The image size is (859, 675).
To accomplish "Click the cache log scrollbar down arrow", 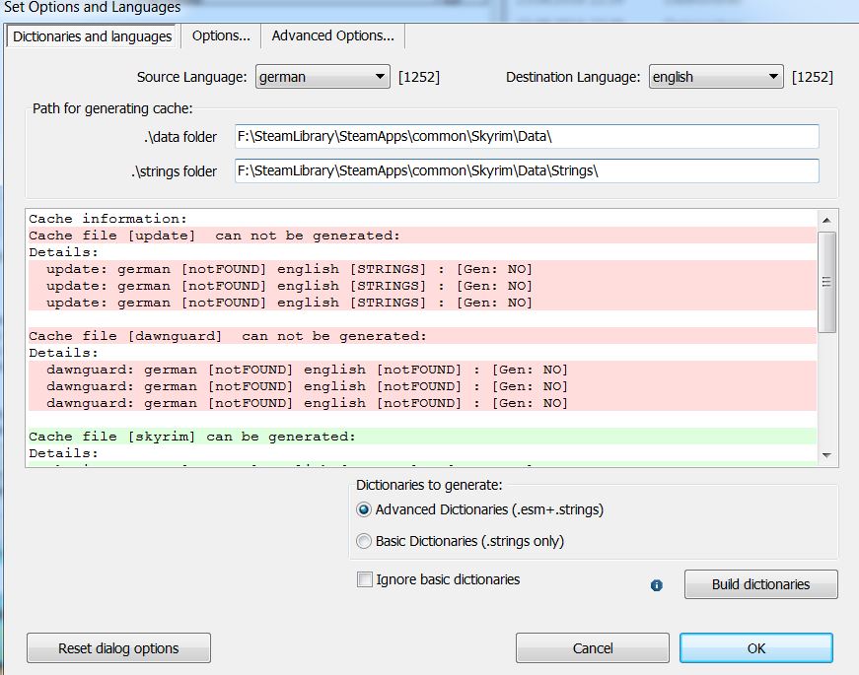I will click(827, 455).
